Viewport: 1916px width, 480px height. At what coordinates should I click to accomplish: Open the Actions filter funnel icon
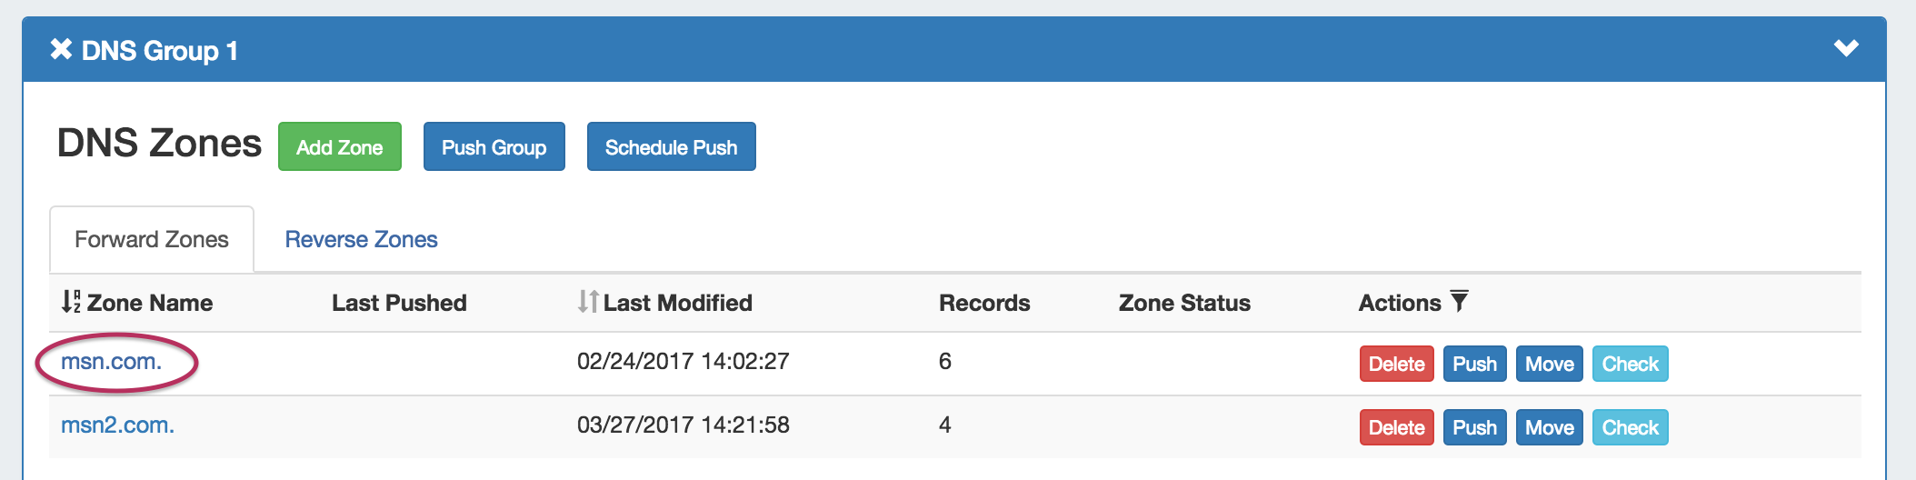(x=1459, y=301)
